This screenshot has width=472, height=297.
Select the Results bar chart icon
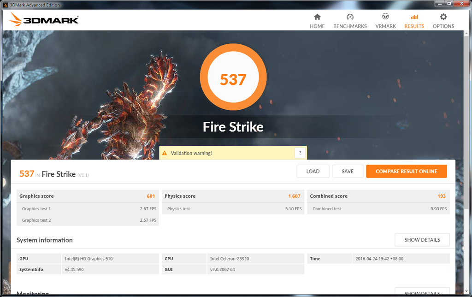[414, 17]
